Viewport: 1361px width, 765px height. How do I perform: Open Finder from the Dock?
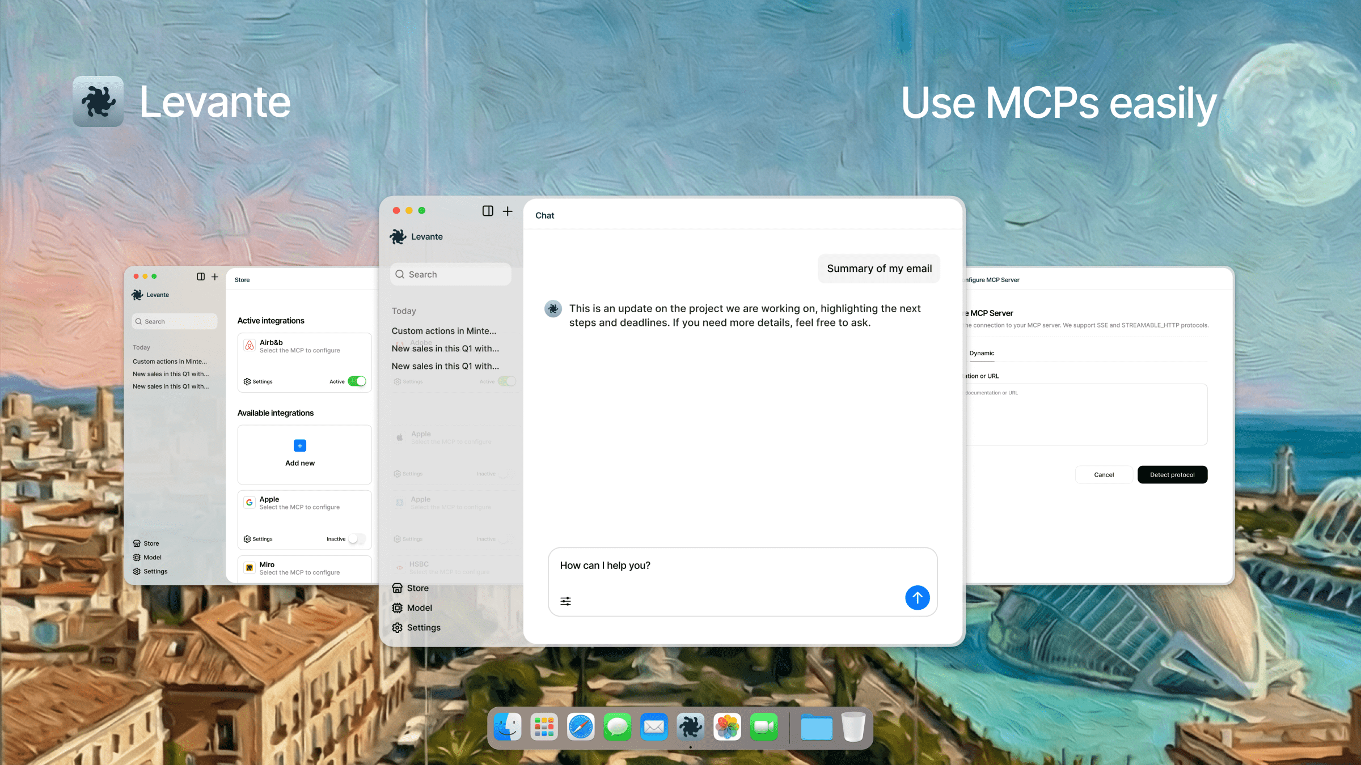[x=508, y=727]
